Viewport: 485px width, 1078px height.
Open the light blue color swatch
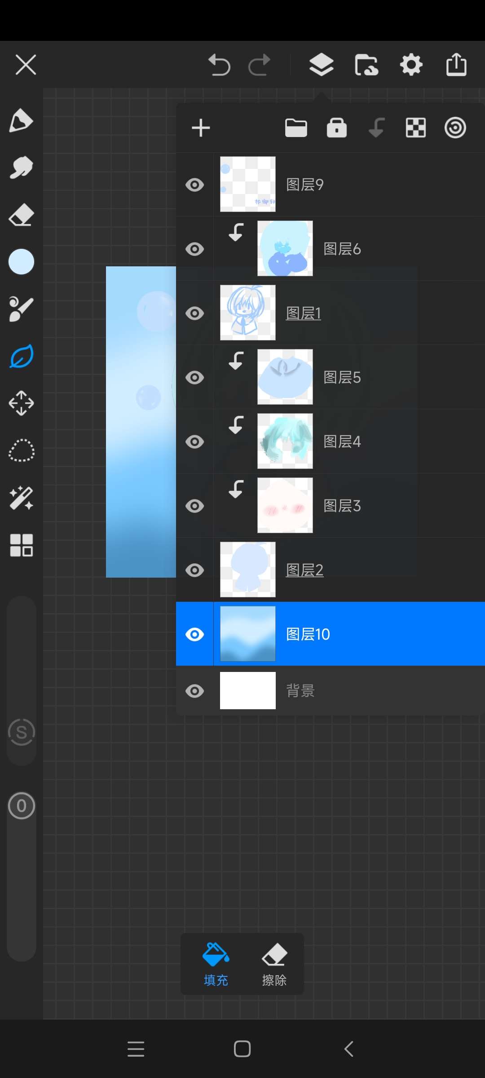[21, 261]
